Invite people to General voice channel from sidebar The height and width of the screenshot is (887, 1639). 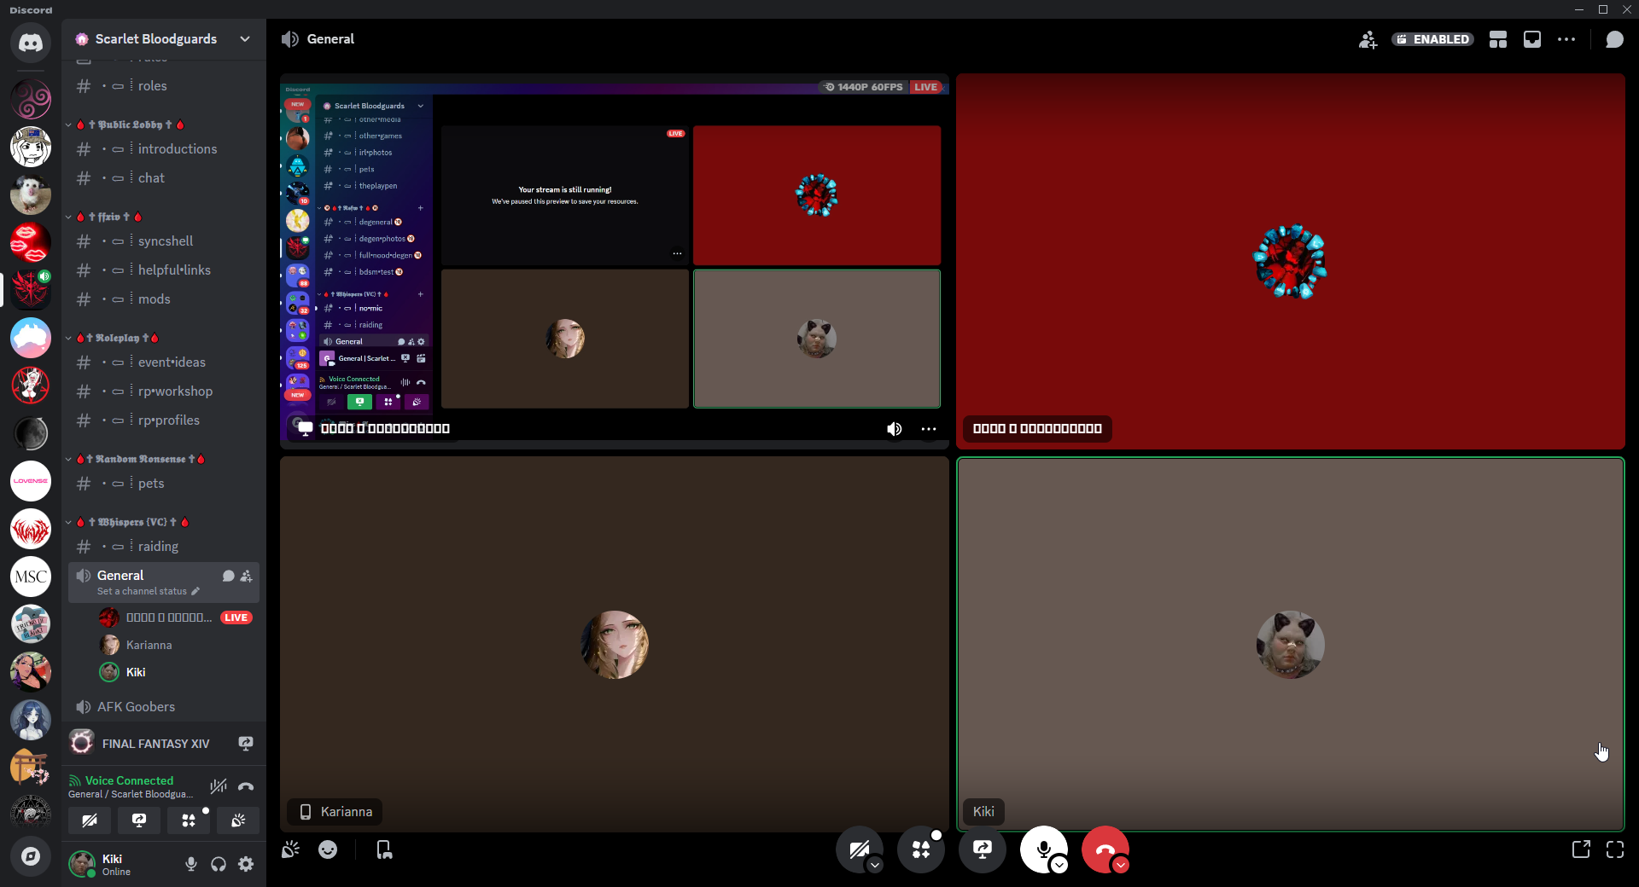pos(246,576)
